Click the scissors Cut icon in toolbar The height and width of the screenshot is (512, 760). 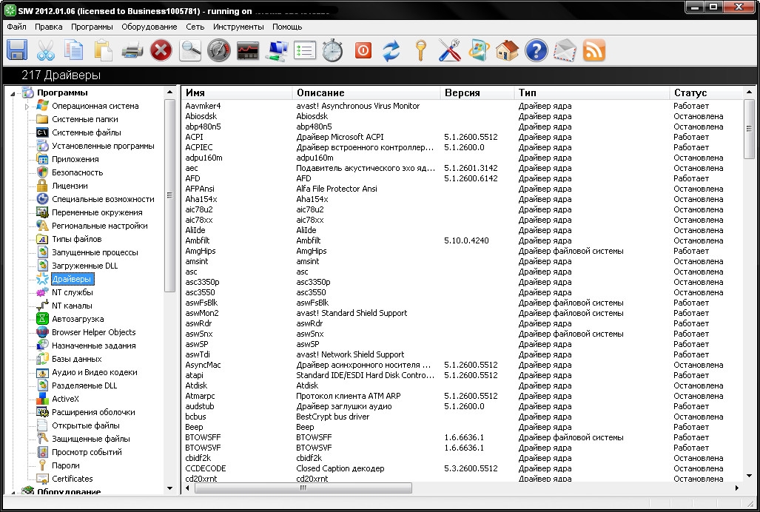[x=45, y=50]
